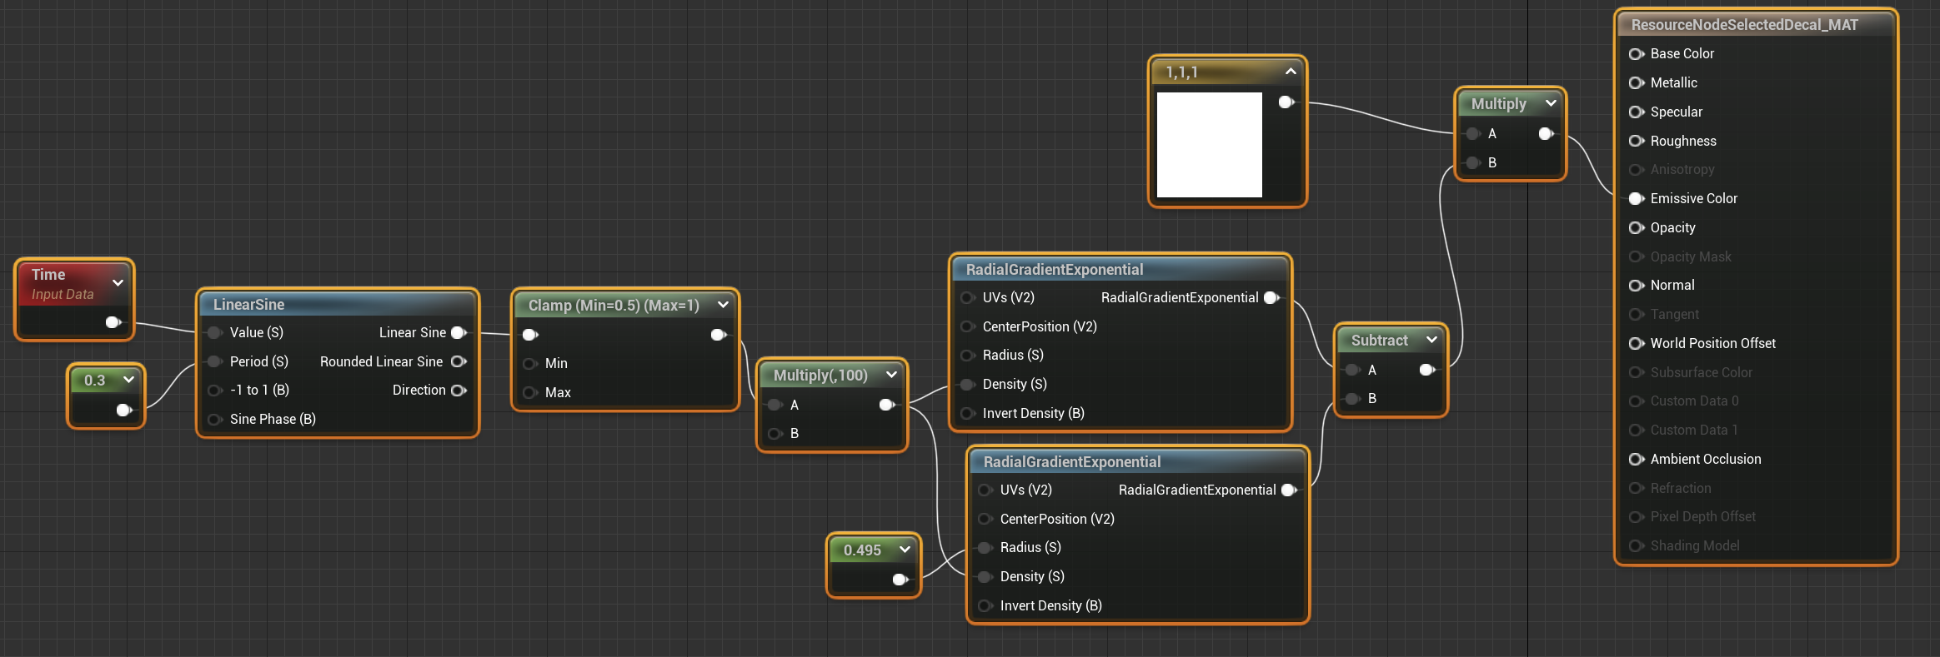Click the white color preview swatch
The image size is (1940, 657).
coord(1209,145)
